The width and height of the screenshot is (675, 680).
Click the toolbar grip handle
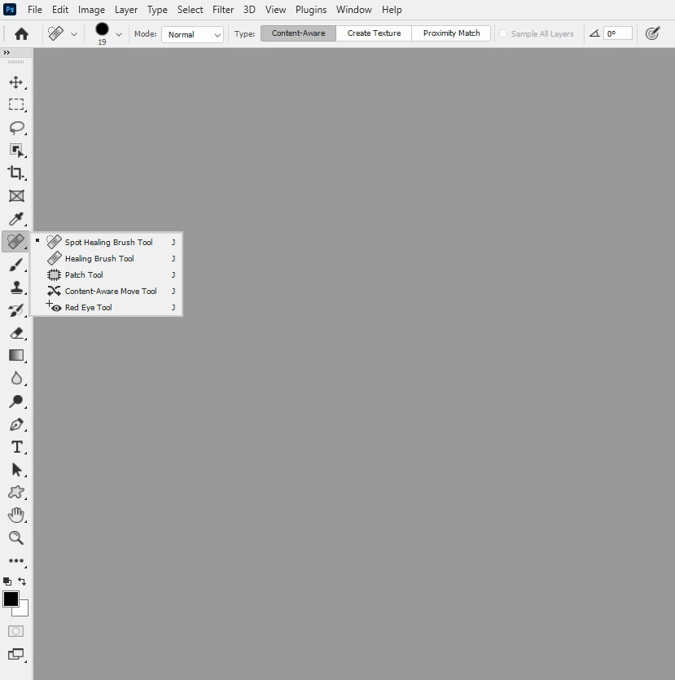coord(16,62)
